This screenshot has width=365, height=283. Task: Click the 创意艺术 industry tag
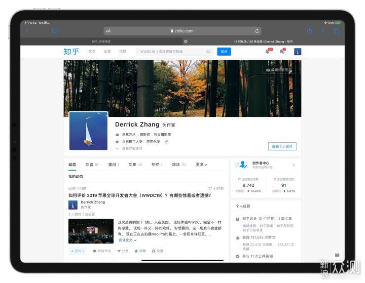129,135
